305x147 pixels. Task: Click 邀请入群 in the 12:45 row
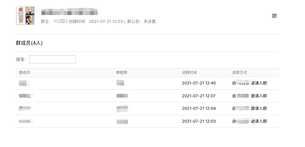[259, 83]
